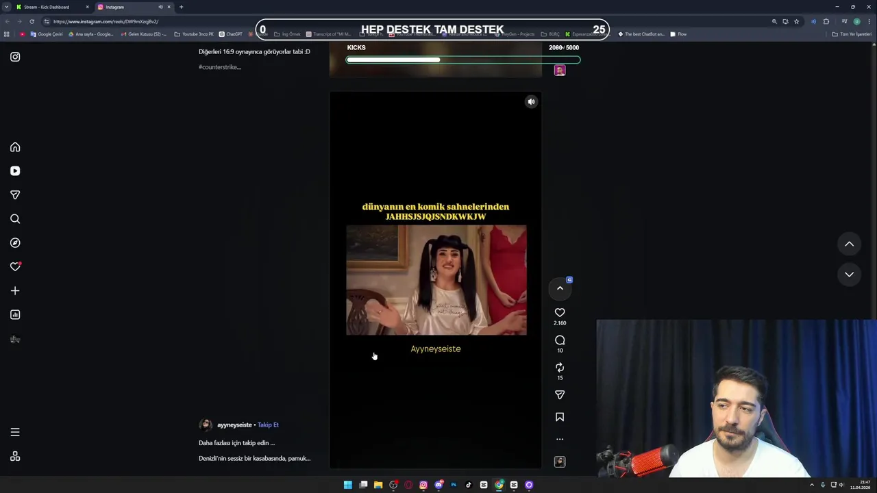Go to next reel with down arrow

pyautogui.click(x=849, y=275)
